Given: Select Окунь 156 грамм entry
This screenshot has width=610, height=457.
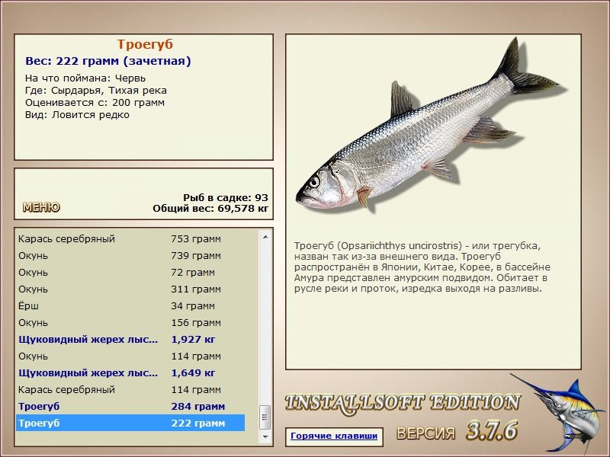Looking at the screenshot, I should point(130,322).
